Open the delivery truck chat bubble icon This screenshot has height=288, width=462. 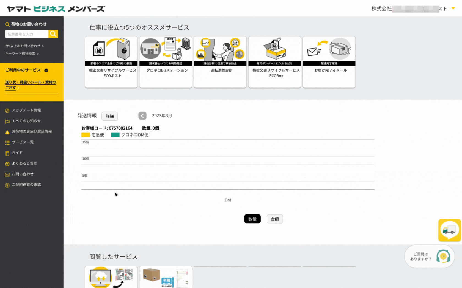(x=450, y=230)
